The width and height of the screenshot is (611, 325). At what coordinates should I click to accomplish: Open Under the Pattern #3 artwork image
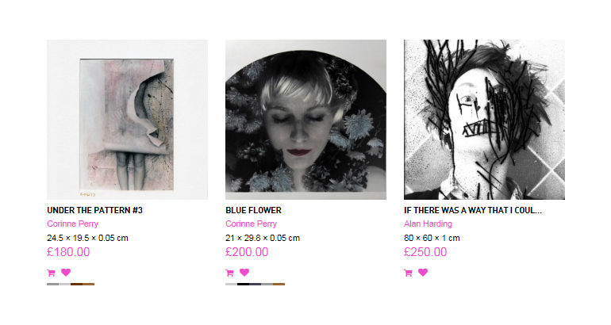pyautogui.click(x=128, y=120)
